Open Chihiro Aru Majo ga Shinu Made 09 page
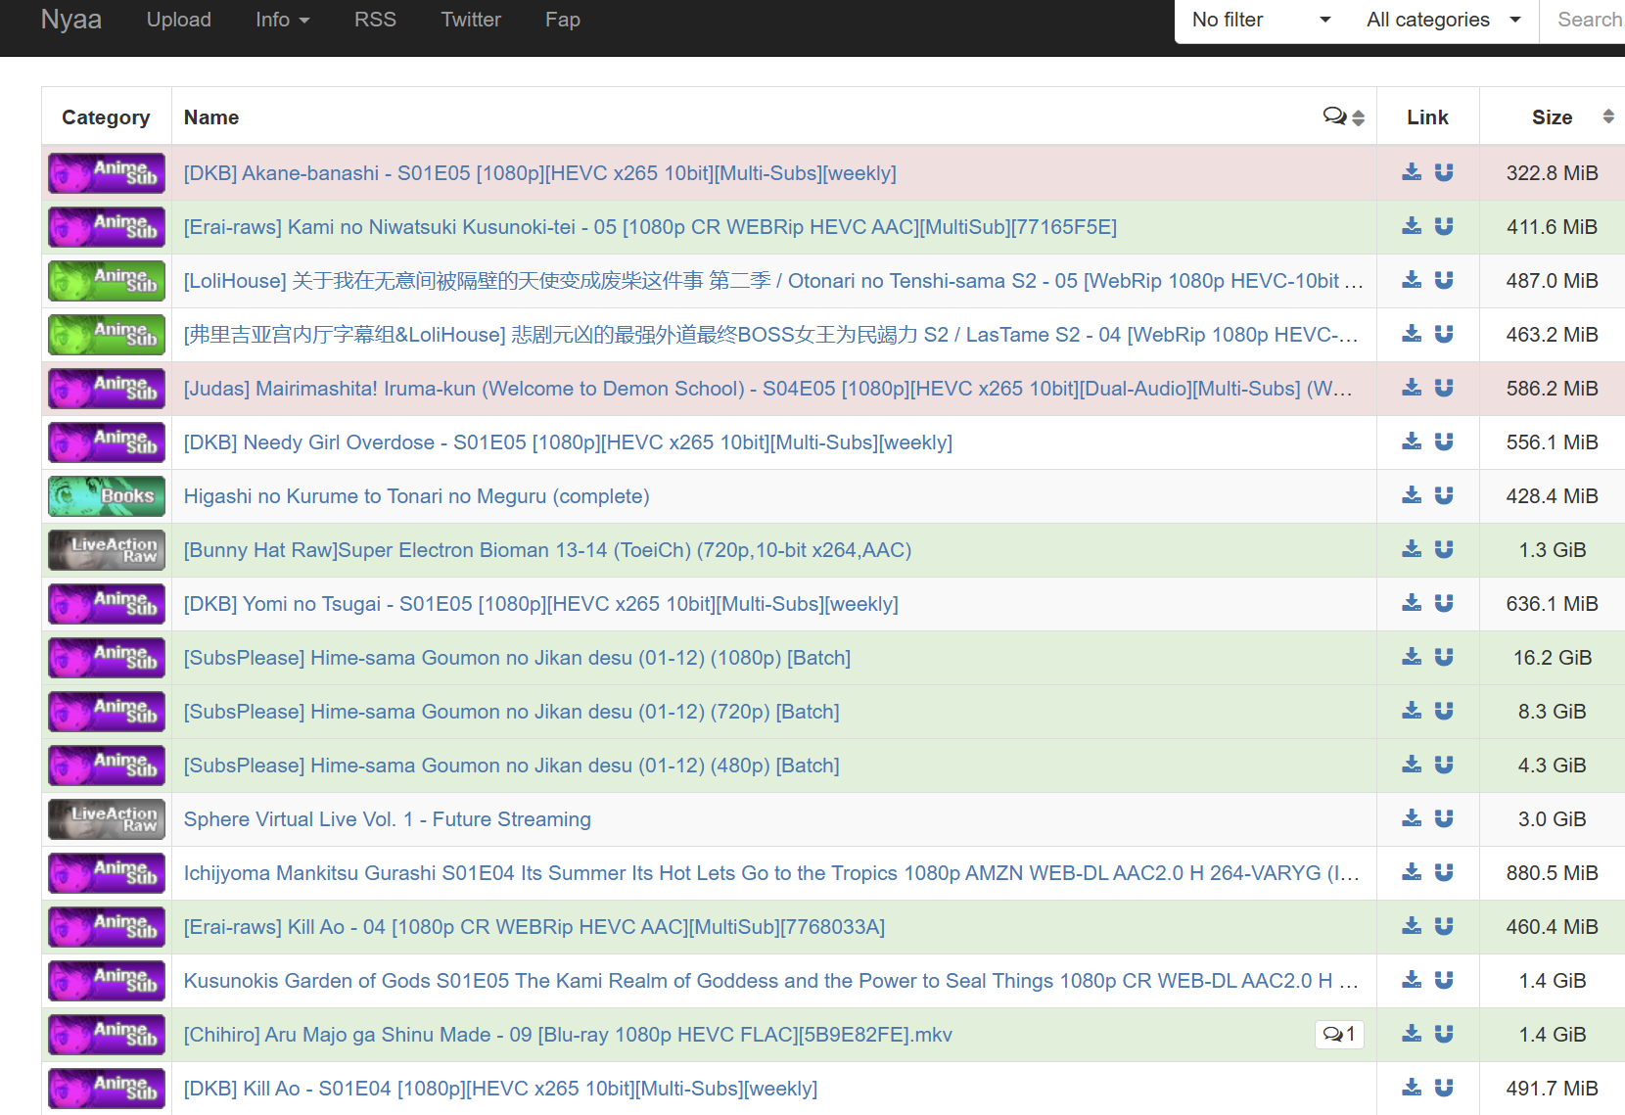Image resolution: width=1625 pixels, height=1115 pixels. point(568,1035)
